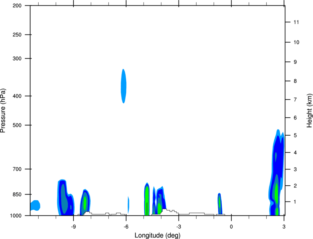This screenshot has width=313, height=239.
Task: Pick the 4 km height label
Action: coord(295,153)
